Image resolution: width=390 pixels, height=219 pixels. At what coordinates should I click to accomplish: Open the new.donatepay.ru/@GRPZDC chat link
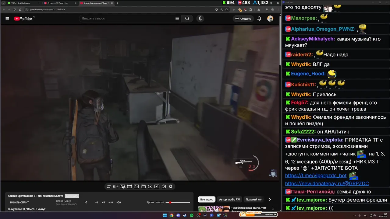[327, 183]
